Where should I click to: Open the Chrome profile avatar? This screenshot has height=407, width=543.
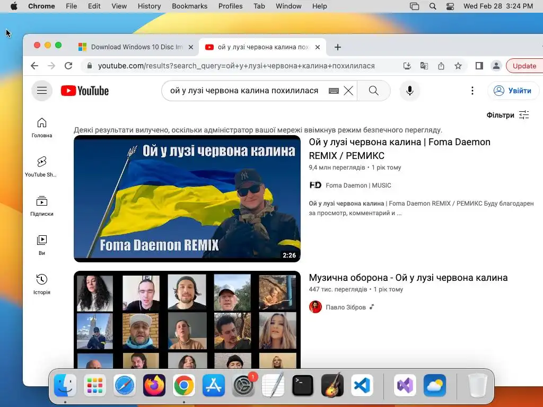point(496,66)
